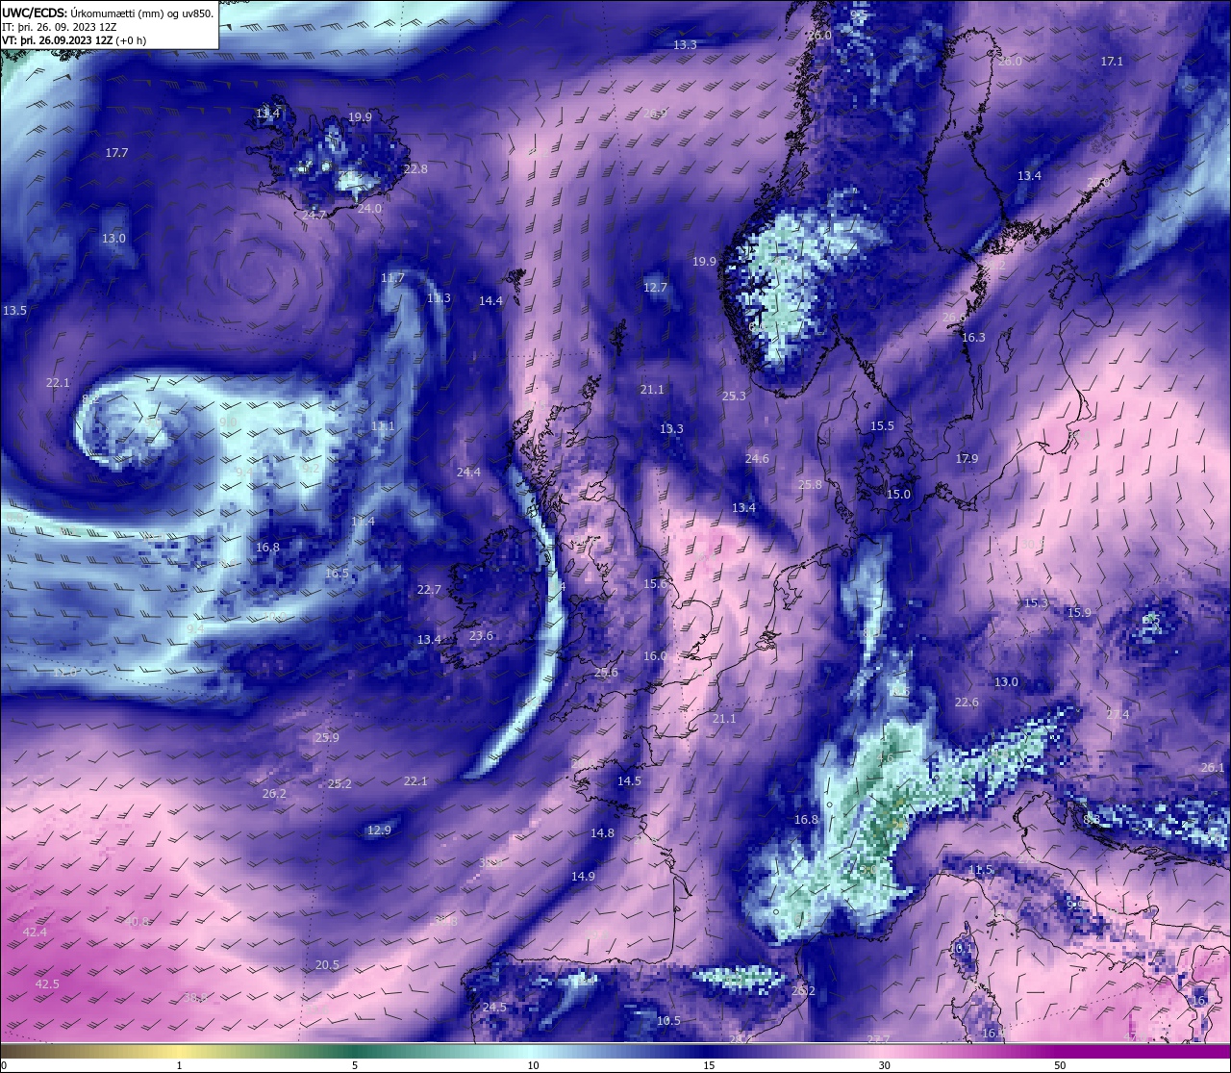Click the 15.9 value over Poland
This screenshot has height=1073, width=1231.
[x=1079, y=613]
